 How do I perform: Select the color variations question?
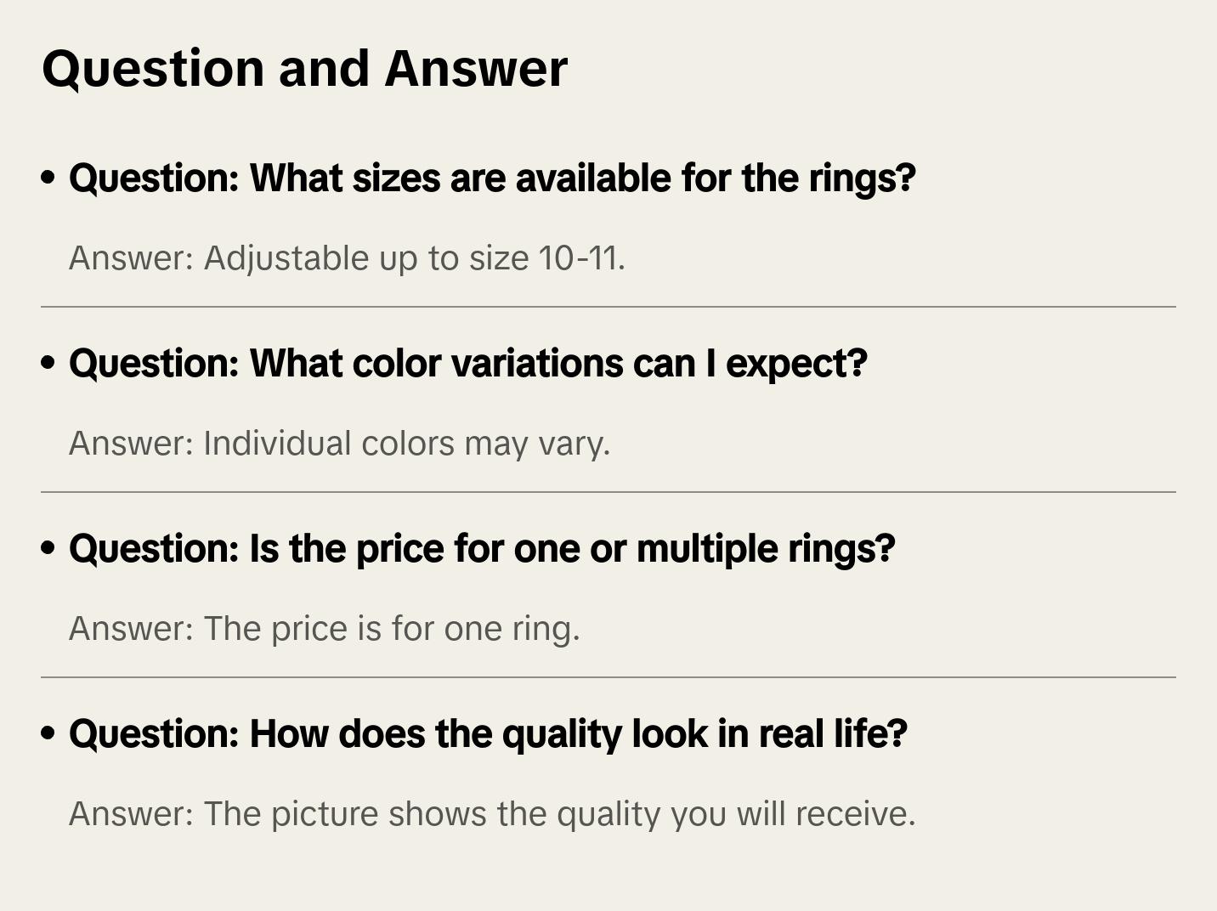coord(467,363)
